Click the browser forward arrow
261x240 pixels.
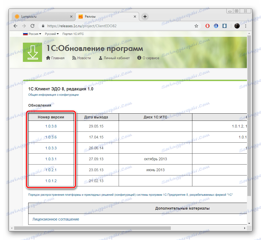24,26
